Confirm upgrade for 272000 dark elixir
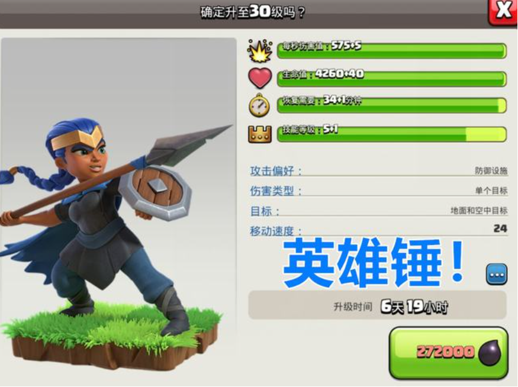The height and width of the screenshot is (387, 518). pyautogui.click(x=448, y=353)
